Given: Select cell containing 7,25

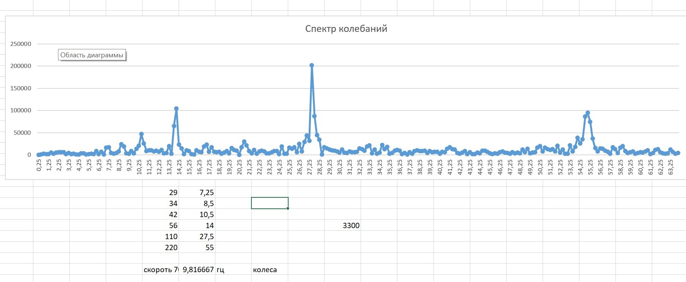Looking at the screenshot, I should (x=197, y=192).
